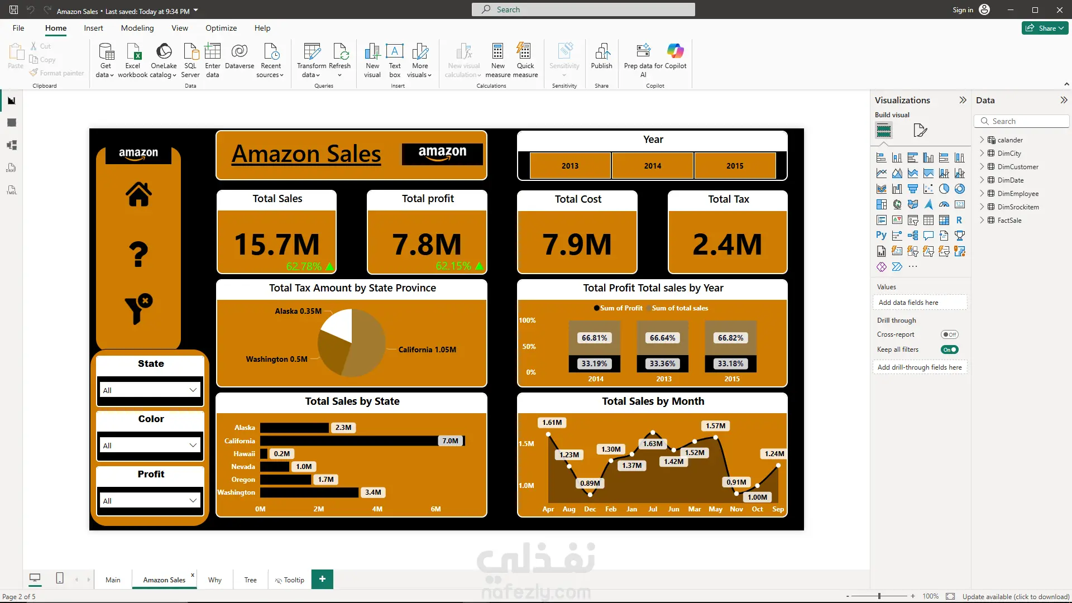
Task: Click the clear filter funnel icon
Action: pos(138,308)
